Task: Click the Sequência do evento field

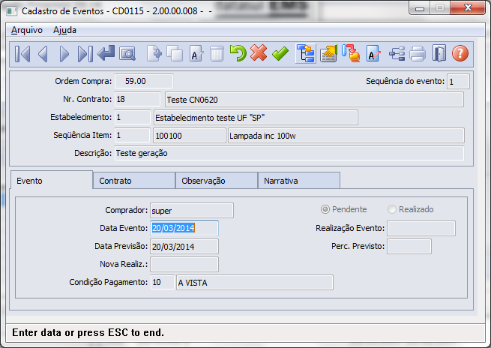Action: [x=458, y=82]
